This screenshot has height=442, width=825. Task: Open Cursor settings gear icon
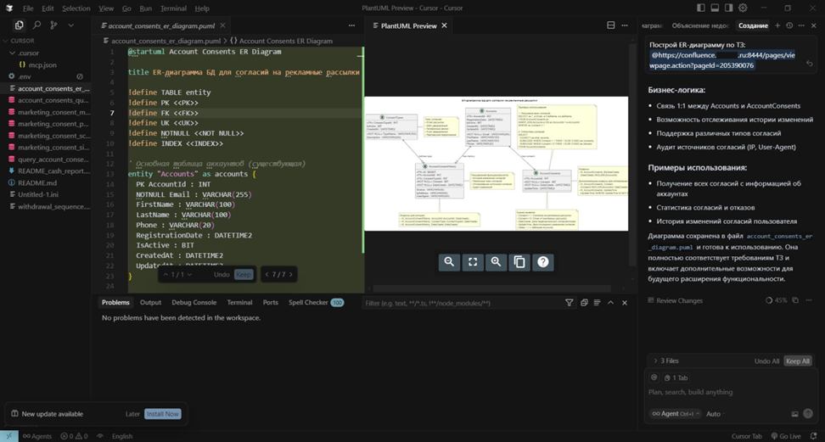[743, 8]
